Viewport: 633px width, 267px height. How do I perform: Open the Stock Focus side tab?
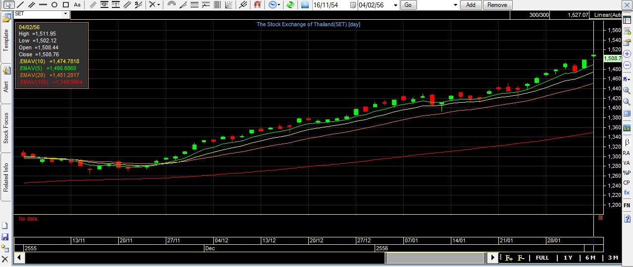point(6,128)
